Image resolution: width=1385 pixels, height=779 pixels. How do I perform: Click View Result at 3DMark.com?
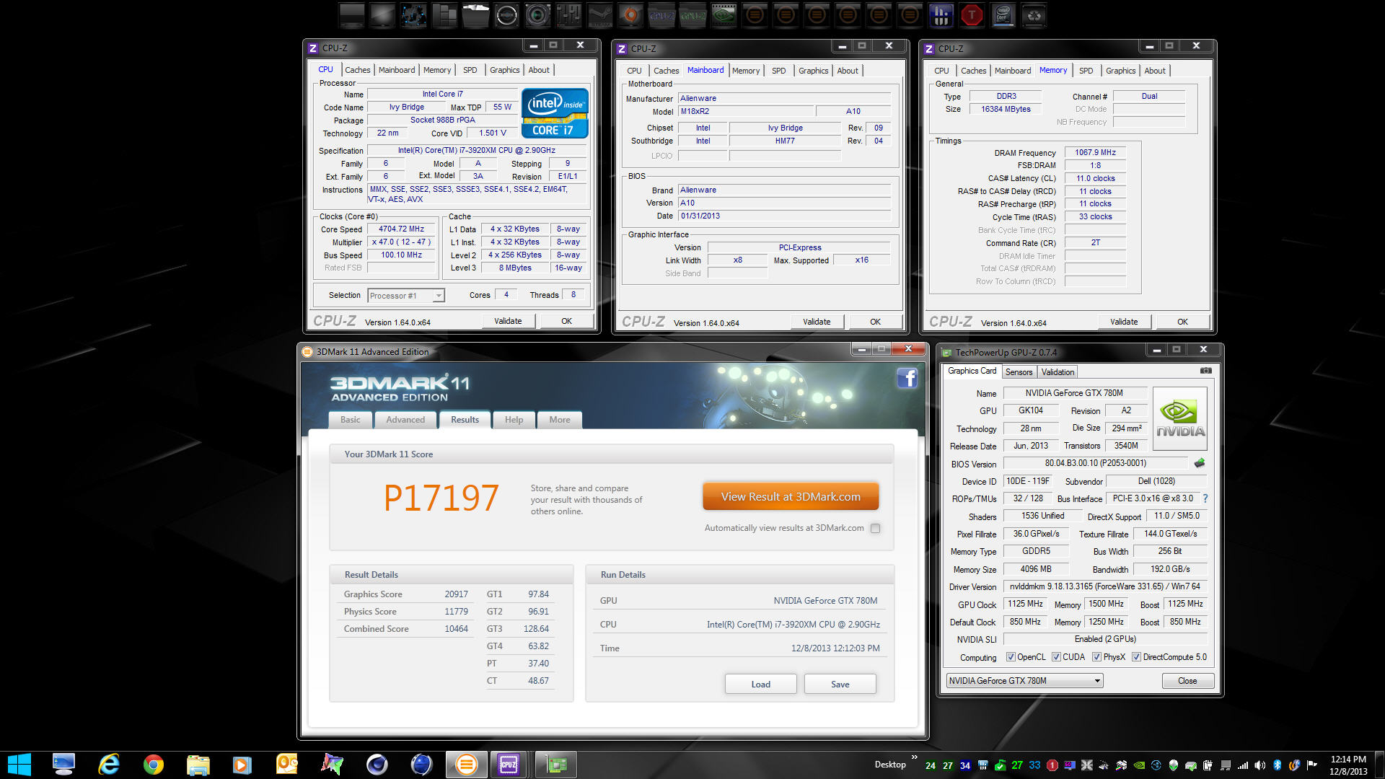click(x=791, y=497)
